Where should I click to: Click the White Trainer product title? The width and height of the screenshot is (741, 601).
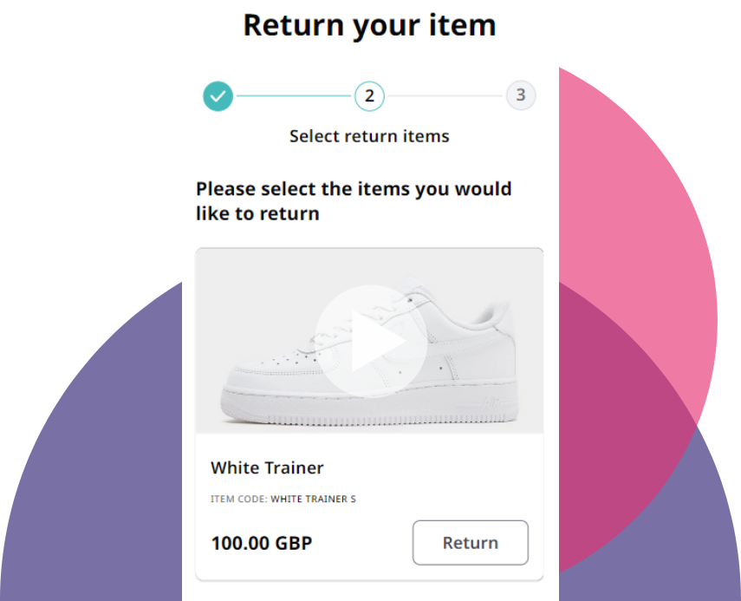point(267,467)
